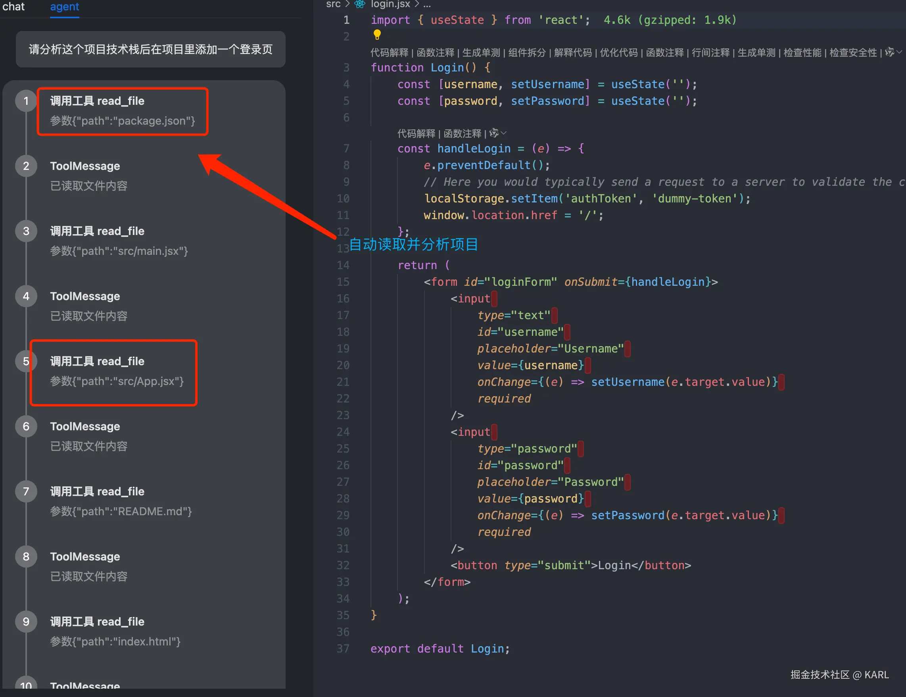Click the React icon beside login.jsx breadcrumb
The height and width of the screenshot is (697, 906).
[360, 4]
